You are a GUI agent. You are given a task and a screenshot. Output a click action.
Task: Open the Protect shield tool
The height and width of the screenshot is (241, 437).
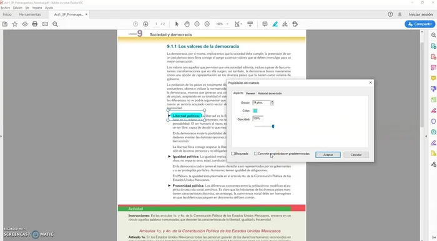(433, 121)
